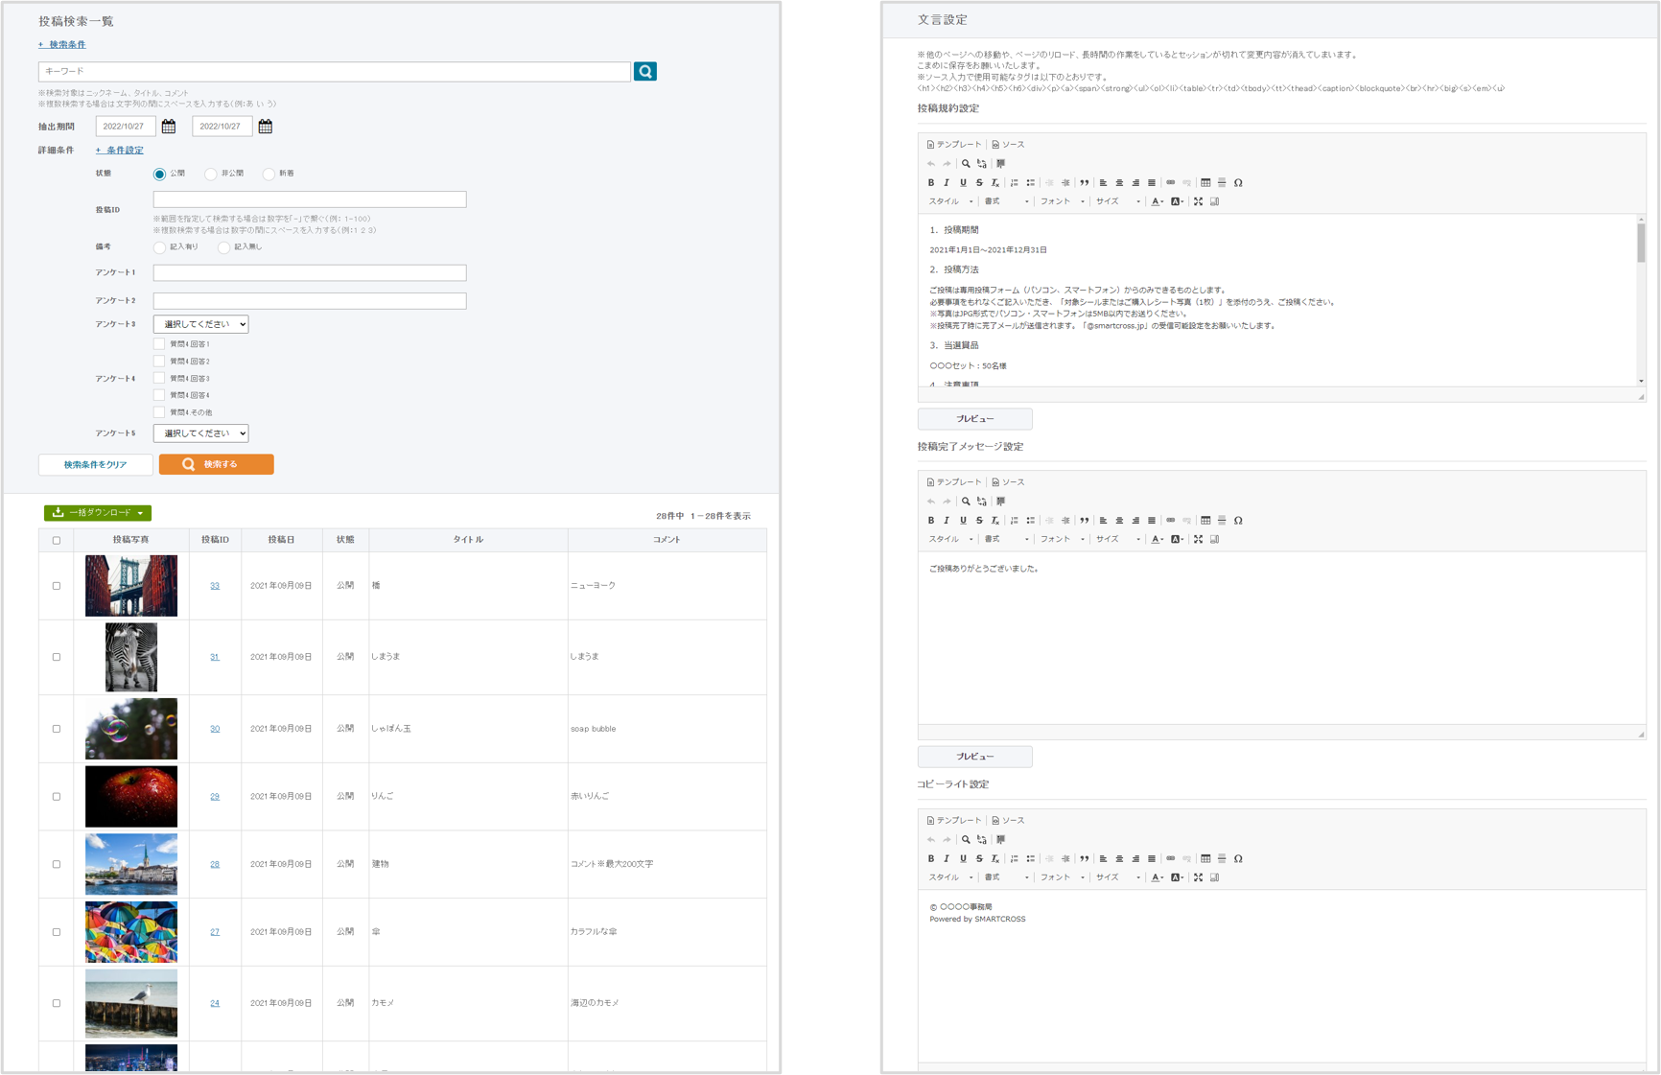This screenshot has height=1075, width=1661.
Task: Open text color picker in 投稿完了メッセージ editor
Action: click(x=1158, y=540)
